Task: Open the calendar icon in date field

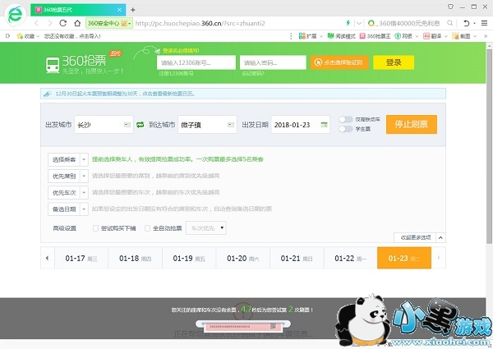Action: (x=324, y=125)
